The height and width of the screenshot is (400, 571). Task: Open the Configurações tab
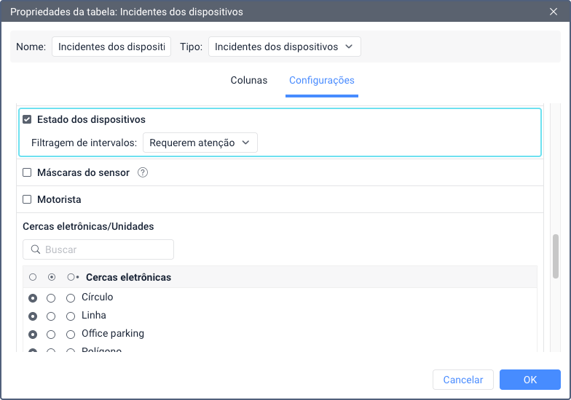pyautogui.click(x=321, y=81)
